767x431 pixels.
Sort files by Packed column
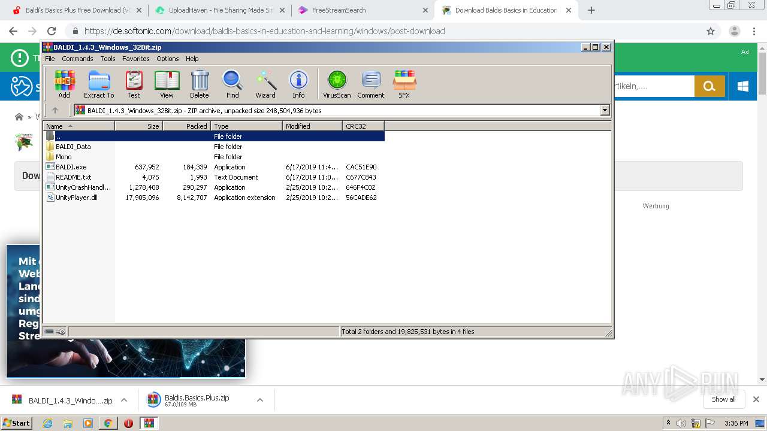pyautogui.click(x=186, y=126)
